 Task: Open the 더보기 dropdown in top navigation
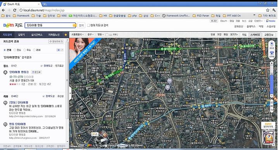(x=258, y=21)
